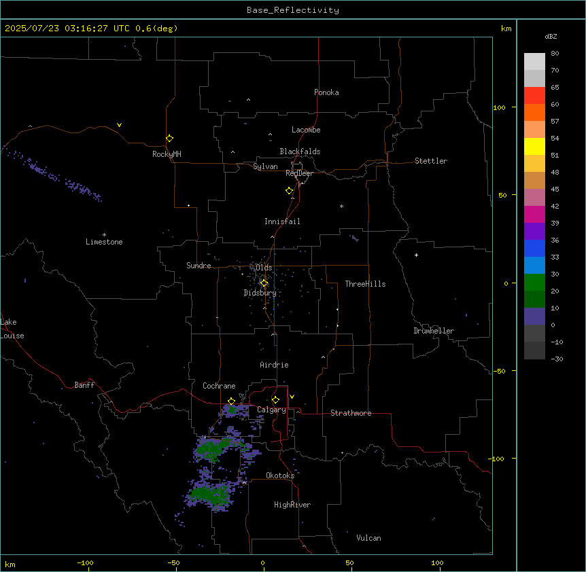
Task: Click the Cochrane town label
Action: (219, 386)
